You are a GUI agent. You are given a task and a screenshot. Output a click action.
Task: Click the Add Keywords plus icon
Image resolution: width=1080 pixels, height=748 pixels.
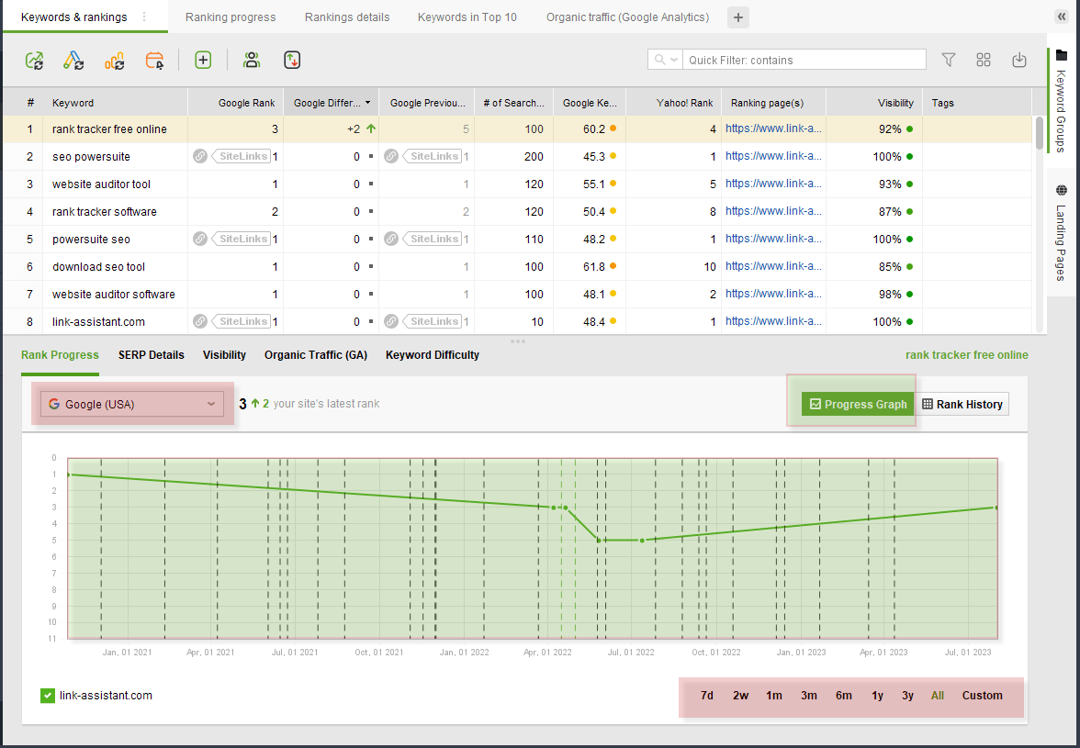pos(203,61)
